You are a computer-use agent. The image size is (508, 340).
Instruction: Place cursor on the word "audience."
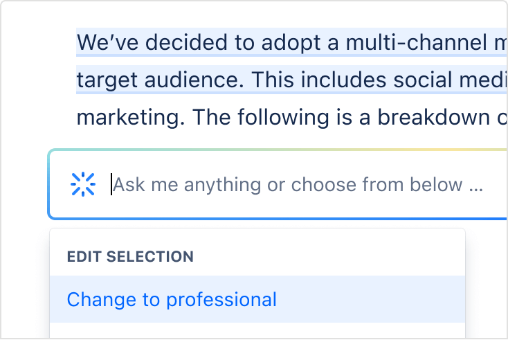pos(194,80)
